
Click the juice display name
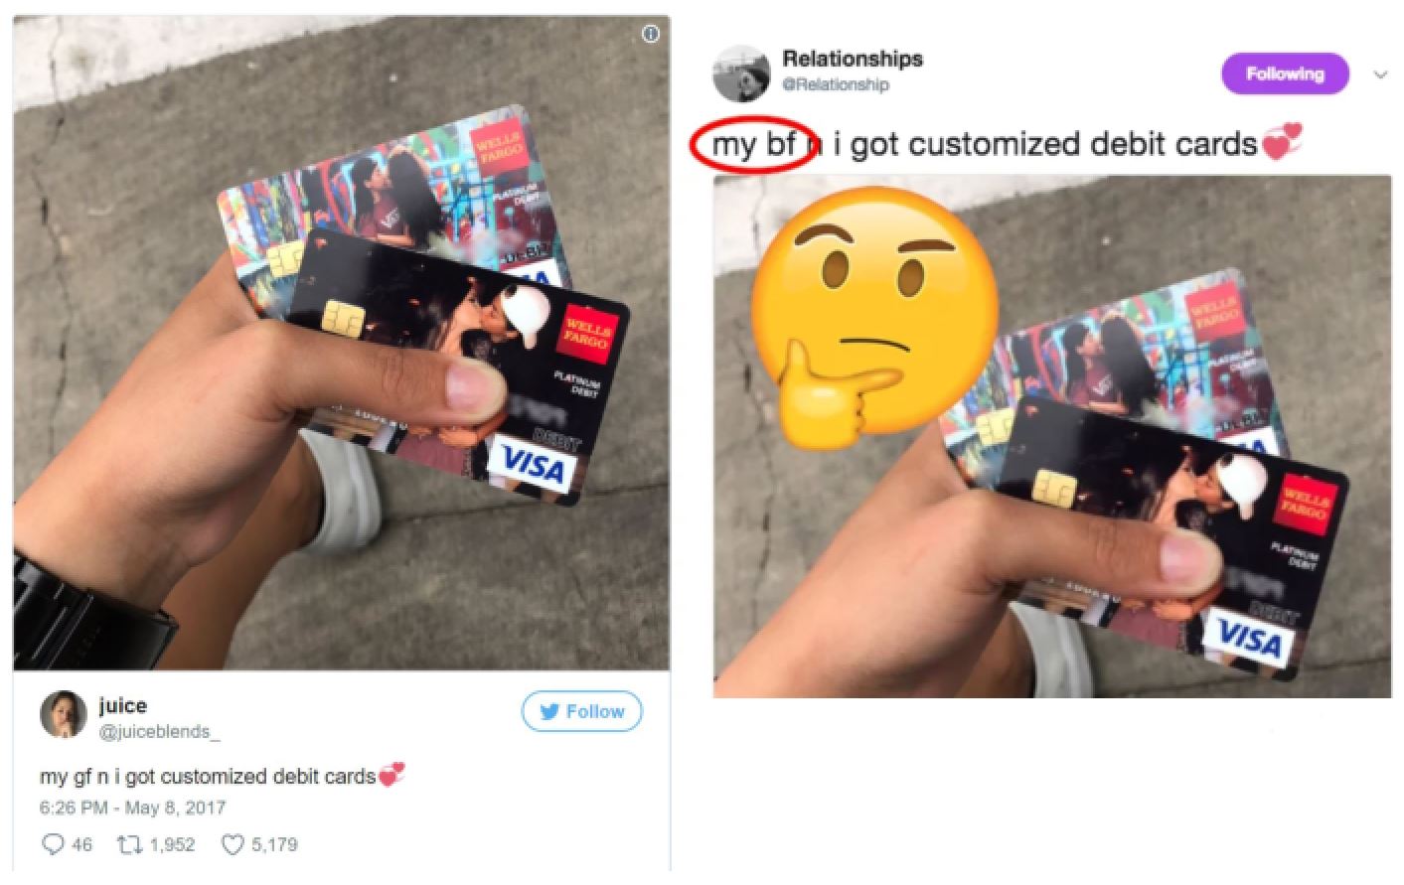[123, 706]
